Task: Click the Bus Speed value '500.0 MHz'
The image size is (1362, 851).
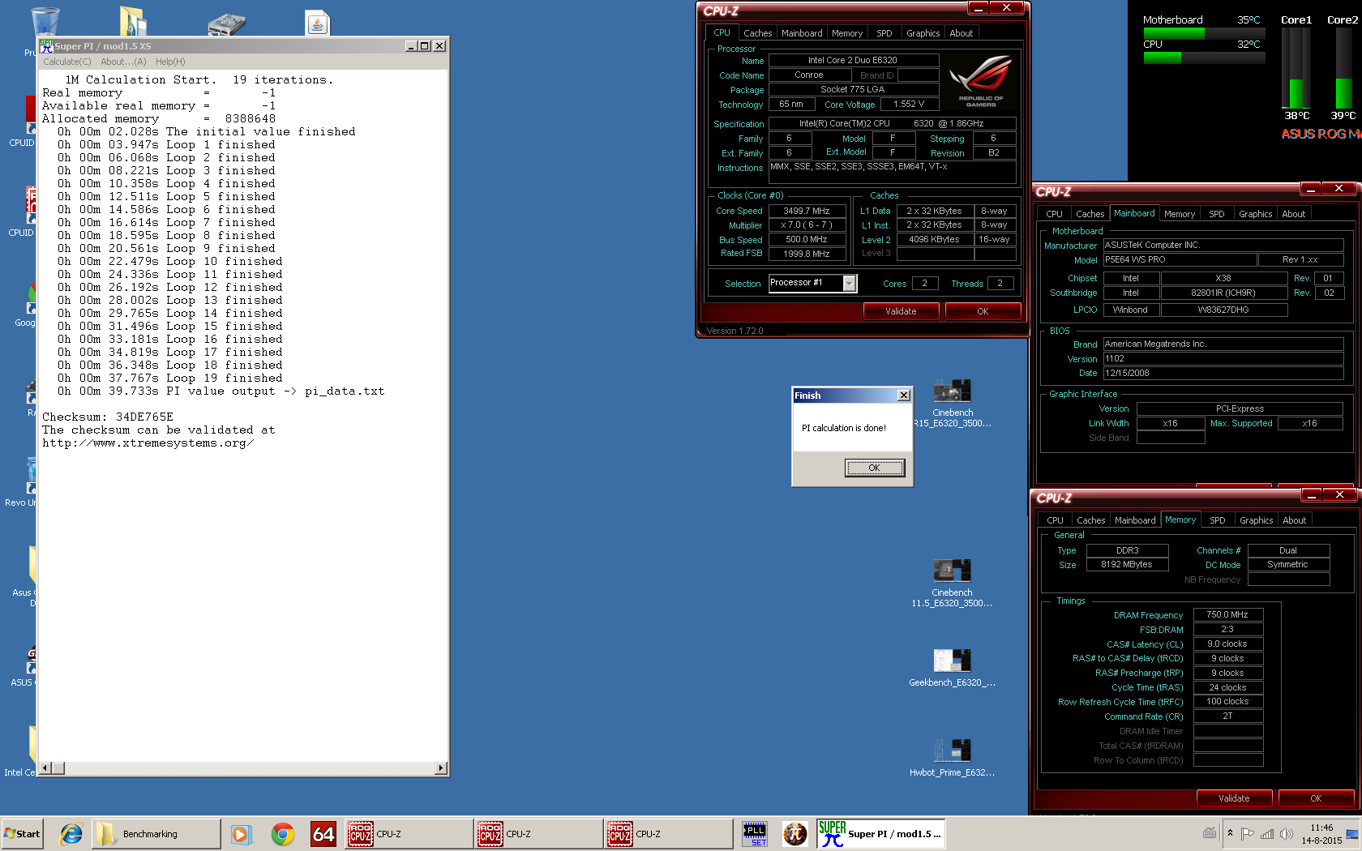Action: coord(807,240)
